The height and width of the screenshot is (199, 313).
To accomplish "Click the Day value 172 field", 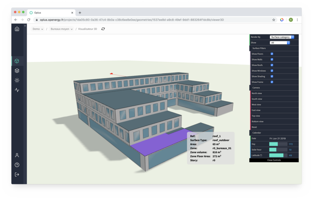I will coord(291,144).
